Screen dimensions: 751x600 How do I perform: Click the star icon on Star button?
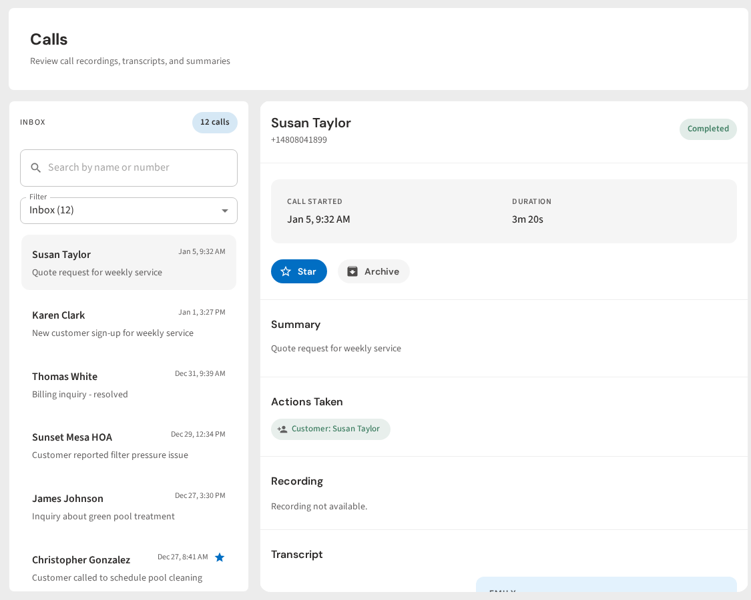pos(286,272)
